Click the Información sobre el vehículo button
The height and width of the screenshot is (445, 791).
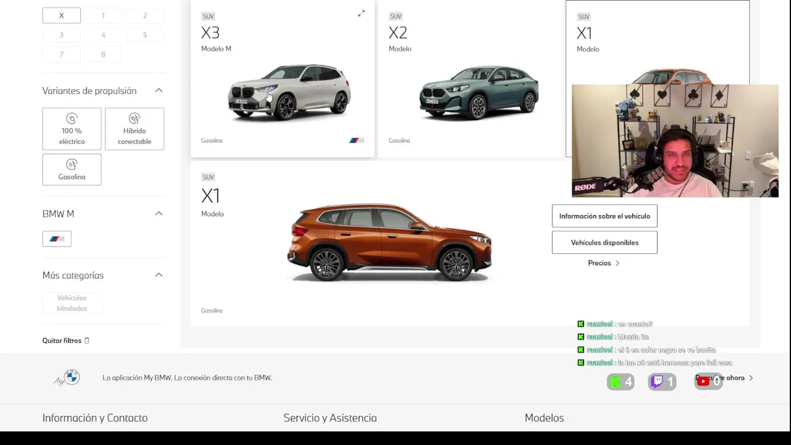pyautogui.click(x=604, y=216)
